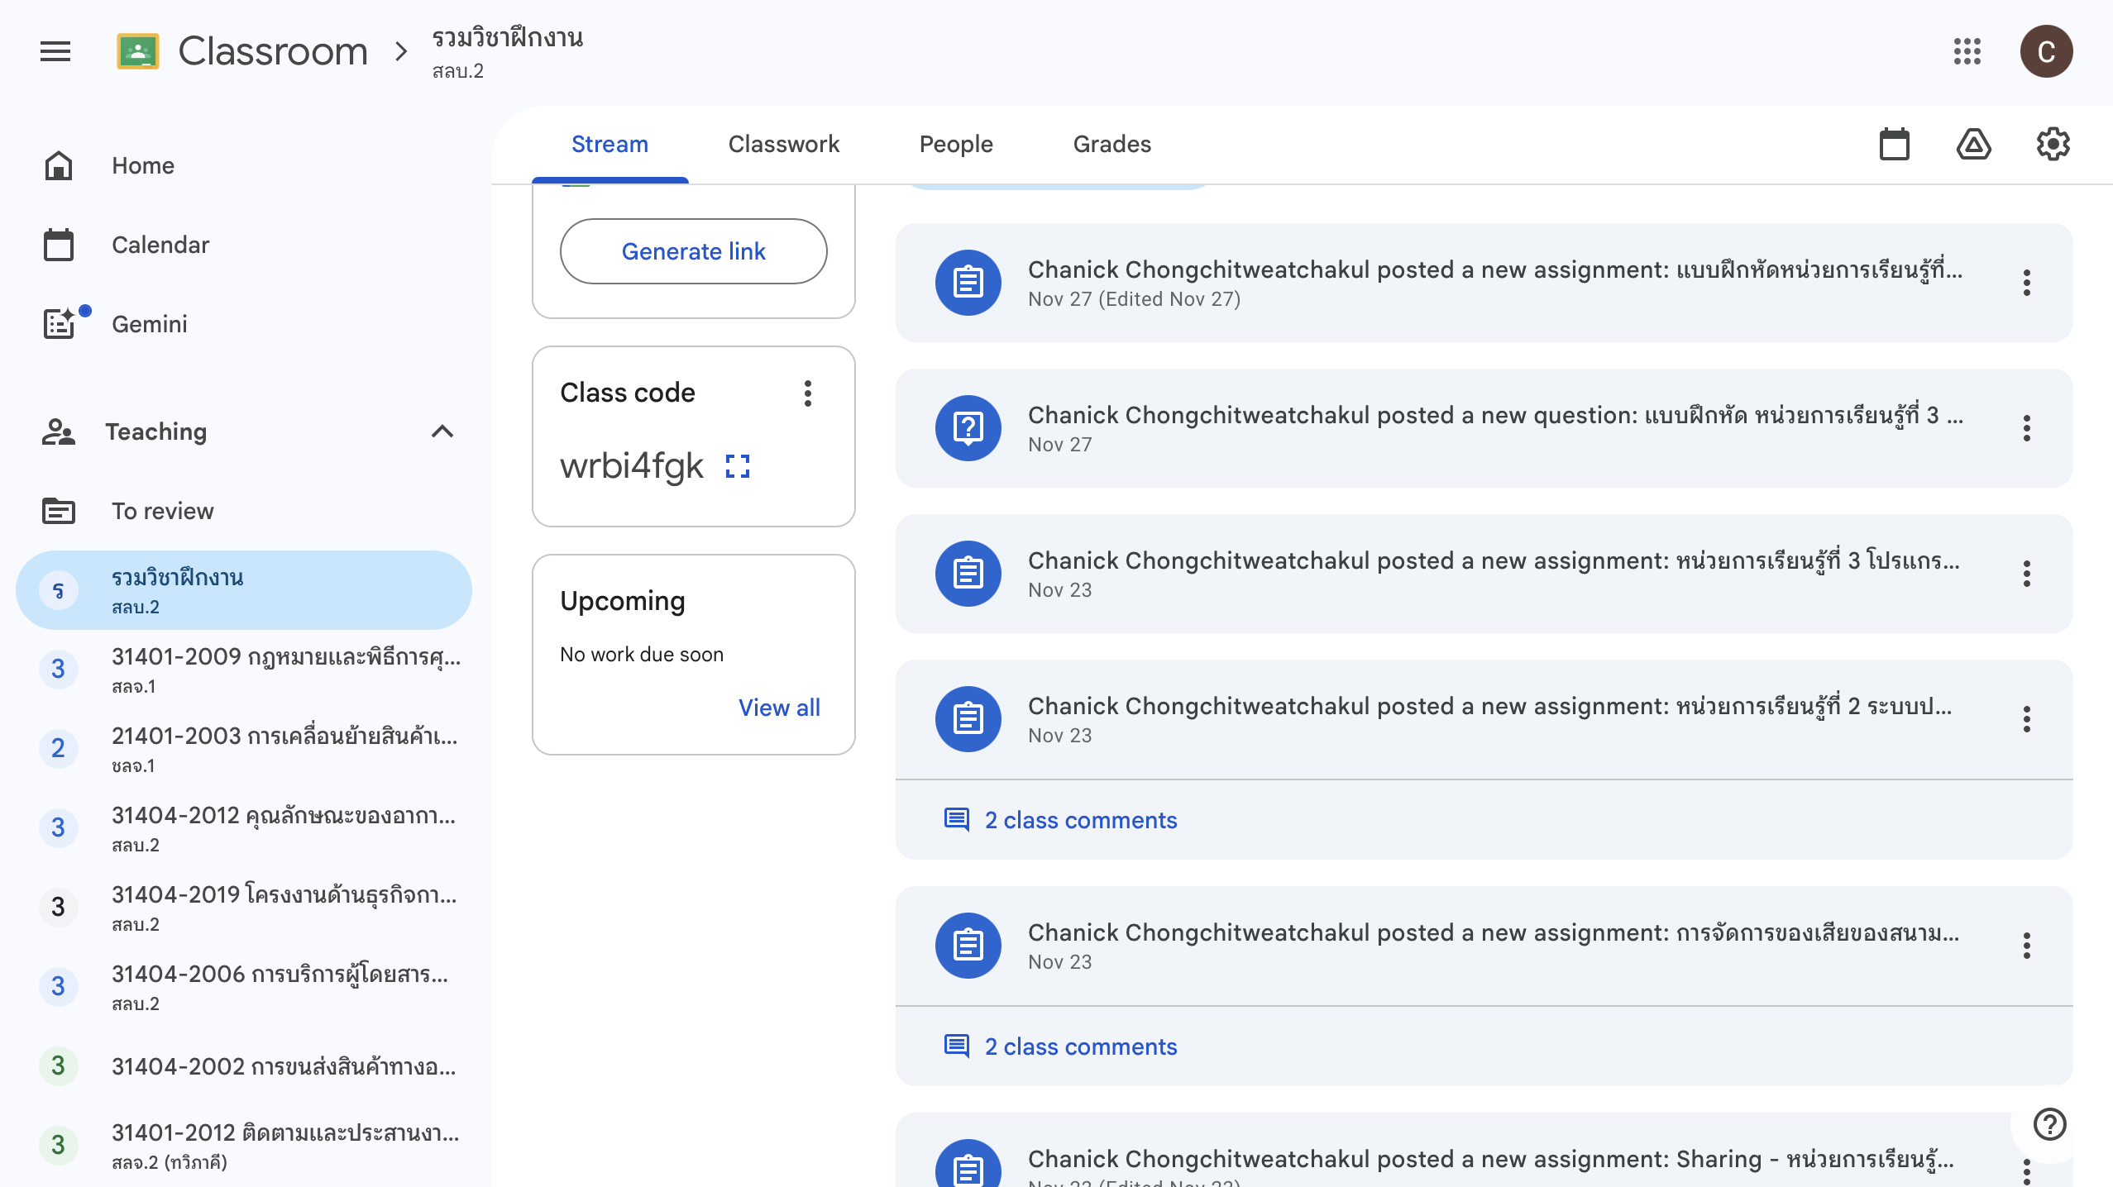The height and width of the screenshot is (1187, 2113).
Task: Click View all upcoming work
Action: point(779,708)
